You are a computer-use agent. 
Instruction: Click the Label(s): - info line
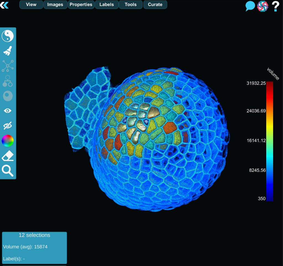(x=14, y=259)
